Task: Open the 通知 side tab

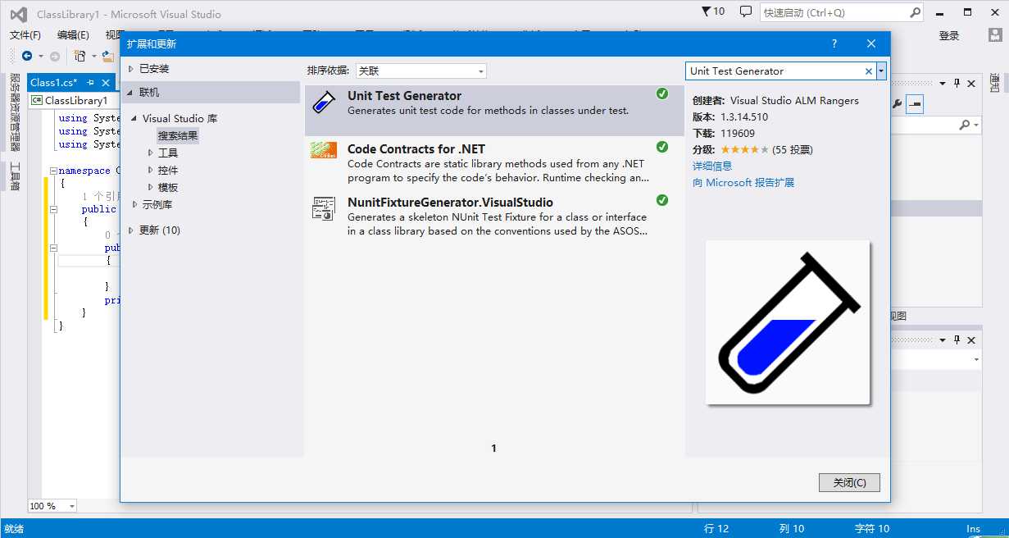Action: (994, 83)
